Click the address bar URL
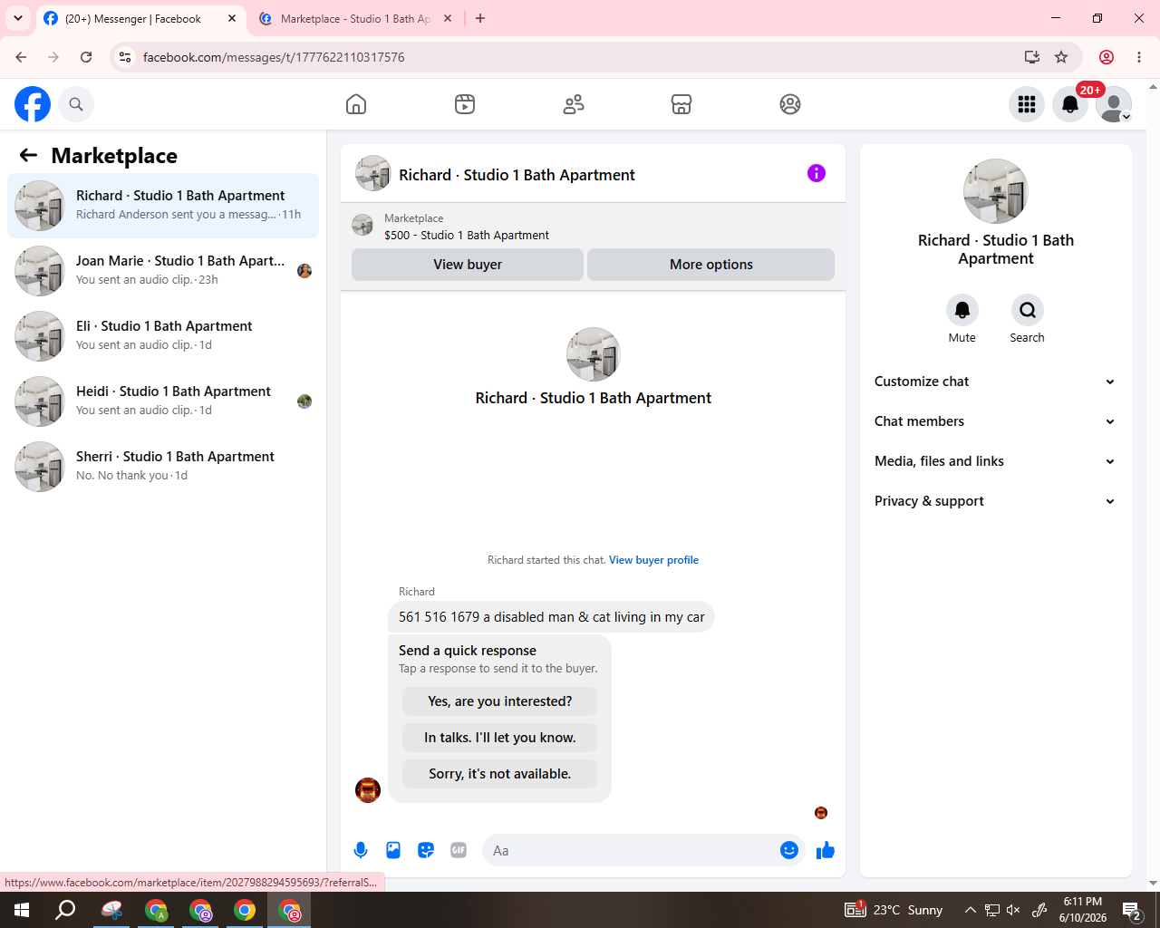The width and height of the screenshot is (1160, 928). 274,57
